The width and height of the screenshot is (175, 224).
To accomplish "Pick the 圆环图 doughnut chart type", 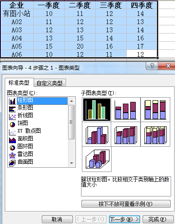I will pos(12,147).
